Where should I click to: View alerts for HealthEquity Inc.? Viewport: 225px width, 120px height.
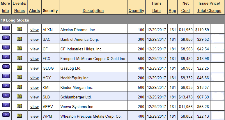34,78
